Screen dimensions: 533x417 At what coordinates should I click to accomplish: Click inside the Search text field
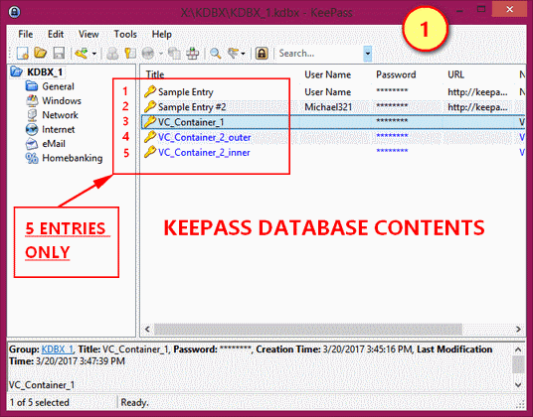pyautogui.click(x=319, y=54)
